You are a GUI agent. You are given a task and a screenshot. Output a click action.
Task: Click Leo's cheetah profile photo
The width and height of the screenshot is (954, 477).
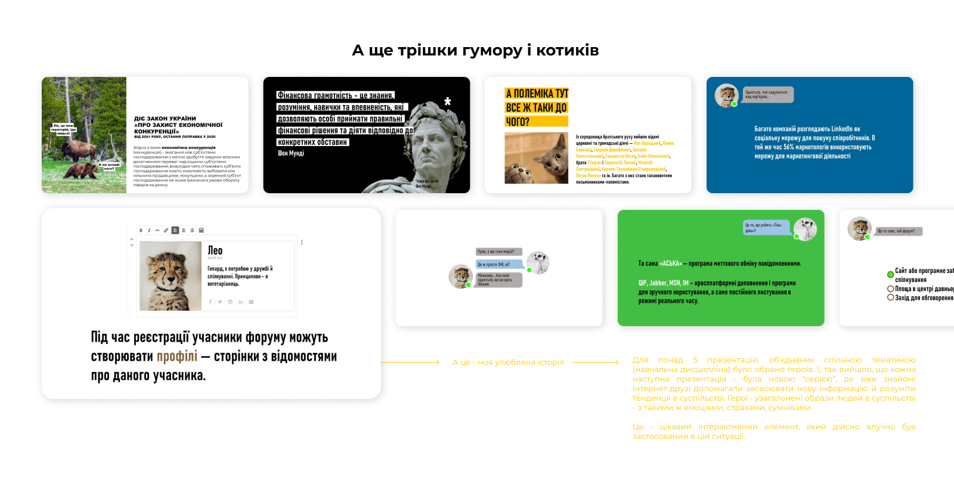click(171, 276)
